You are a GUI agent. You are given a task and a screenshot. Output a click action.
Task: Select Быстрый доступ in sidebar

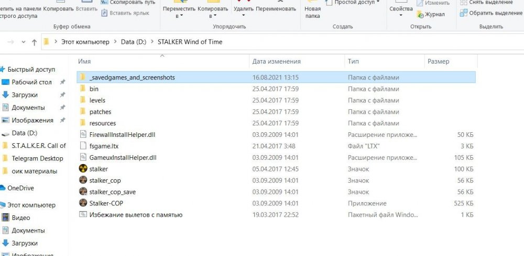(x=31, y=69)
